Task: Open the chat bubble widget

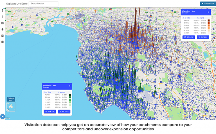Action: [x=3, y=116]
